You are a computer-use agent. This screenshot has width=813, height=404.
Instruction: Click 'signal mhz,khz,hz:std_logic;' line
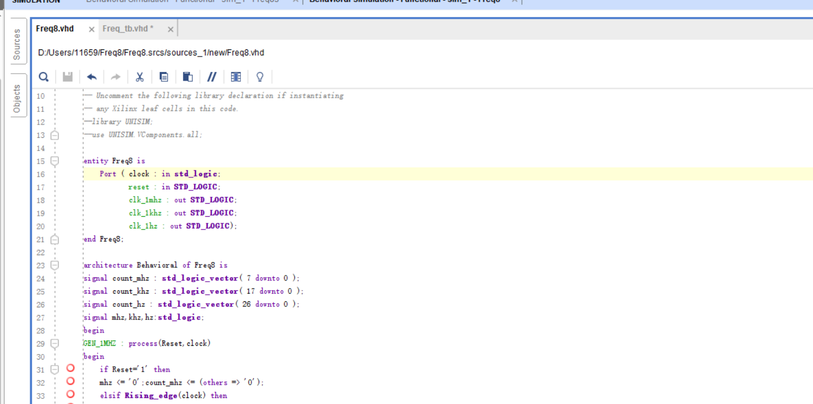pyautogui.click(x=144, y=317)
